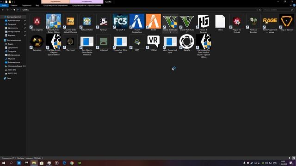The image size is (296, 166).
Task: Click the search GAMES box
Action: click(278, 10)
